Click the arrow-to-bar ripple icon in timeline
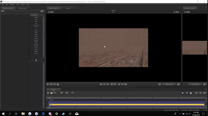 click(x=196, y=93)
